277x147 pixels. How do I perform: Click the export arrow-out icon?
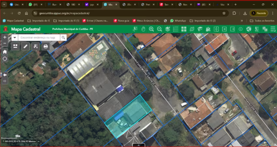232,29
